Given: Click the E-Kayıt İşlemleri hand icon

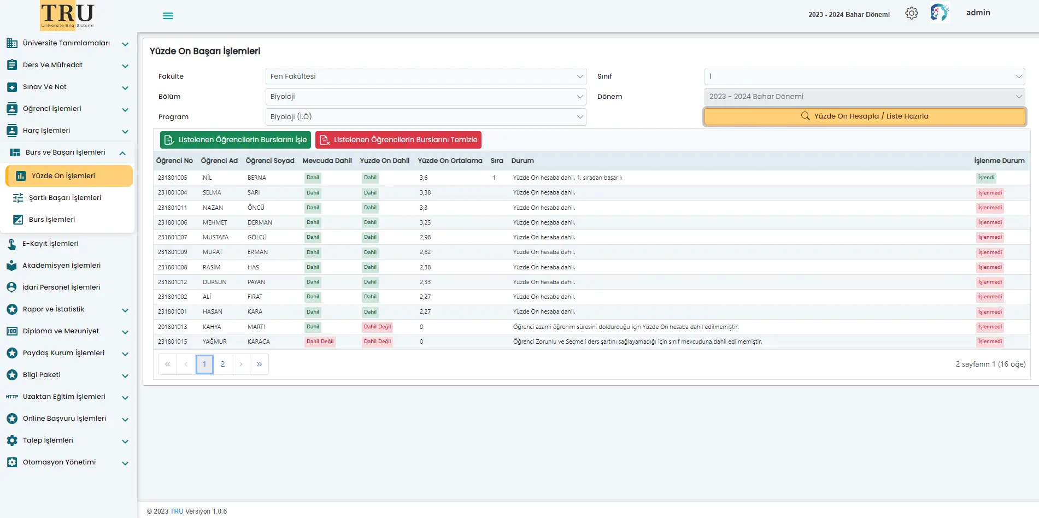Looking at the screenshot, I should pyautogui.click(x=12, y=244).
